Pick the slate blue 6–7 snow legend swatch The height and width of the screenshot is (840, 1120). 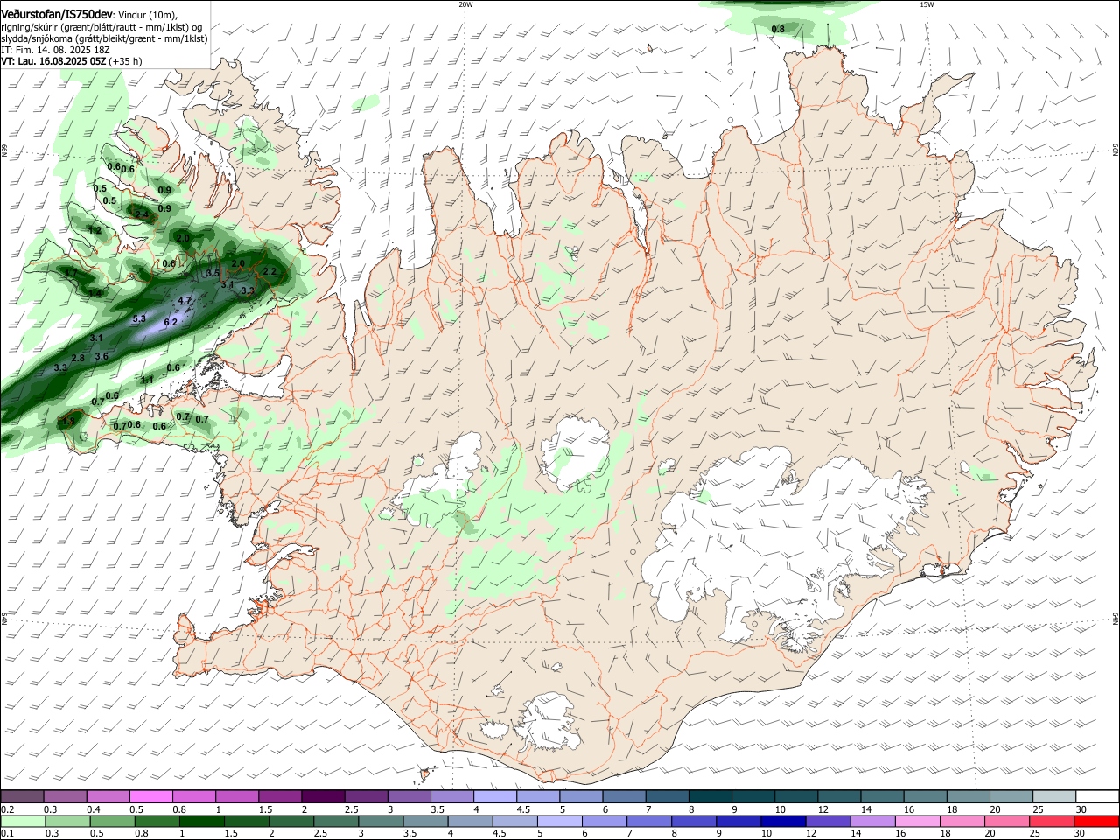click(x=624, y=796)
